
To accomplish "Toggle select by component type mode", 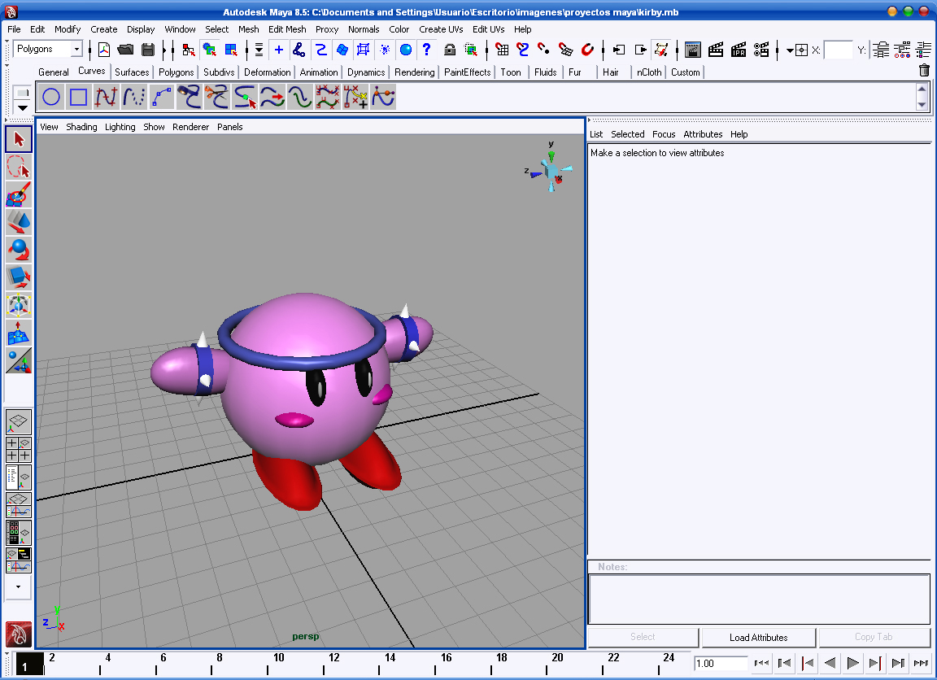I will tap(231, 50).
